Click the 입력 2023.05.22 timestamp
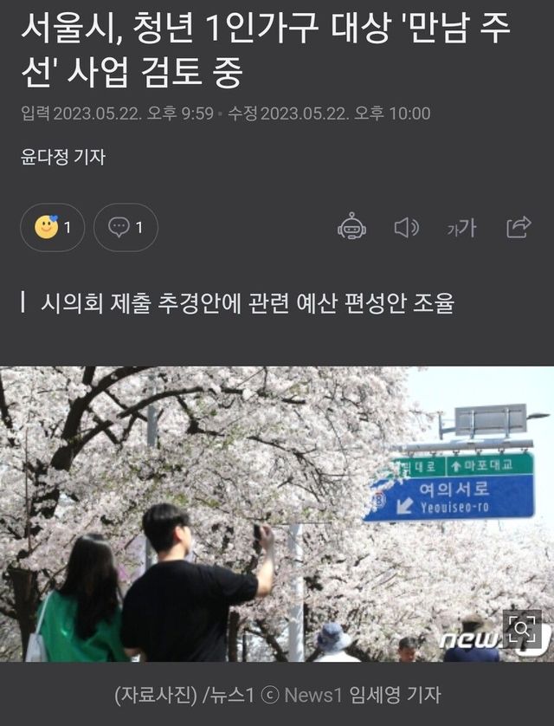554x726 pixels. click(117, 113)
